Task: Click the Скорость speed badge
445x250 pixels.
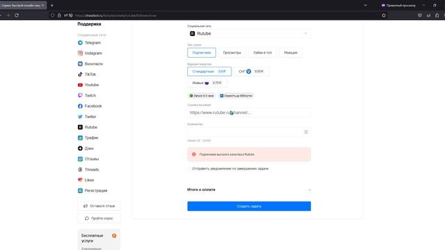Action: 236,96
